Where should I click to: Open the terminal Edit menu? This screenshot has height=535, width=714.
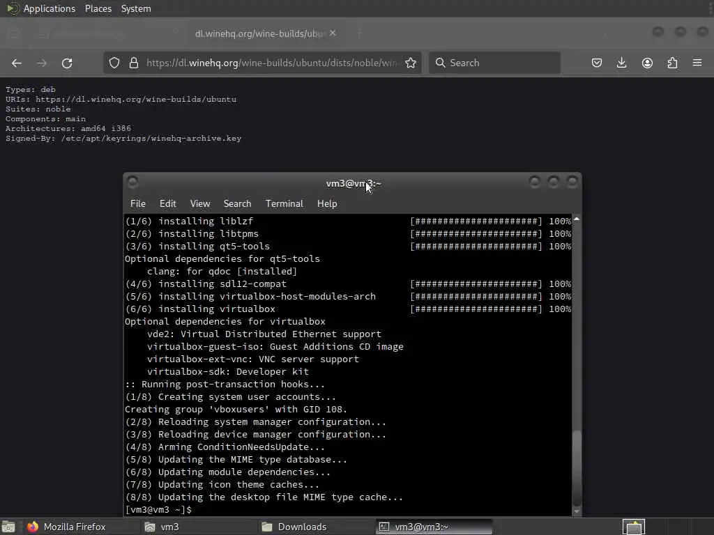coord(167,203)
